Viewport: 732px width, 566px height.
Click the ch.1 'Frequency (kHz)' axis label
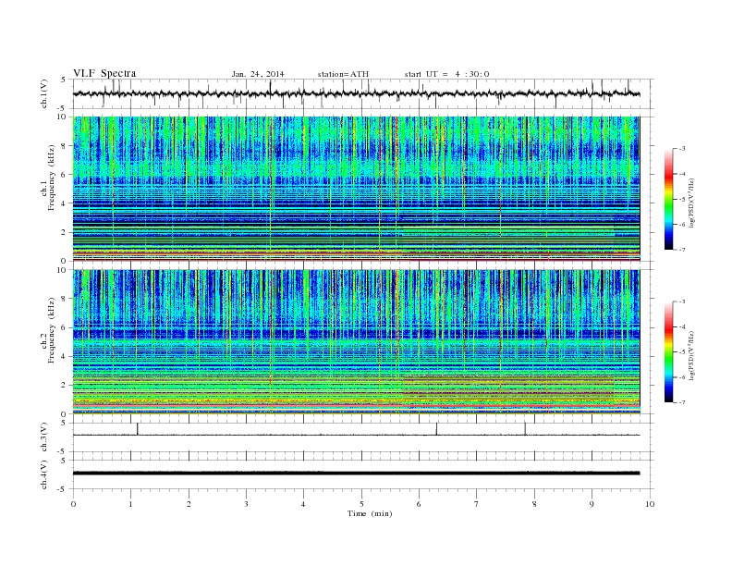pyautogui.click(x=53, y=178)
